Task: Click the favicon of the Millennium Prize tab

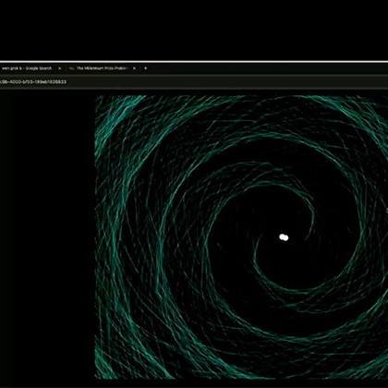Action: tap(71, 68)
